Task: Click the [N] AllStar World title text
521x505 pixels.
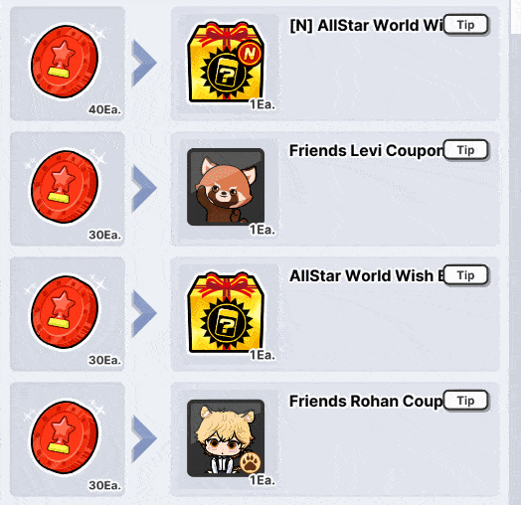Action: [367, 26]
